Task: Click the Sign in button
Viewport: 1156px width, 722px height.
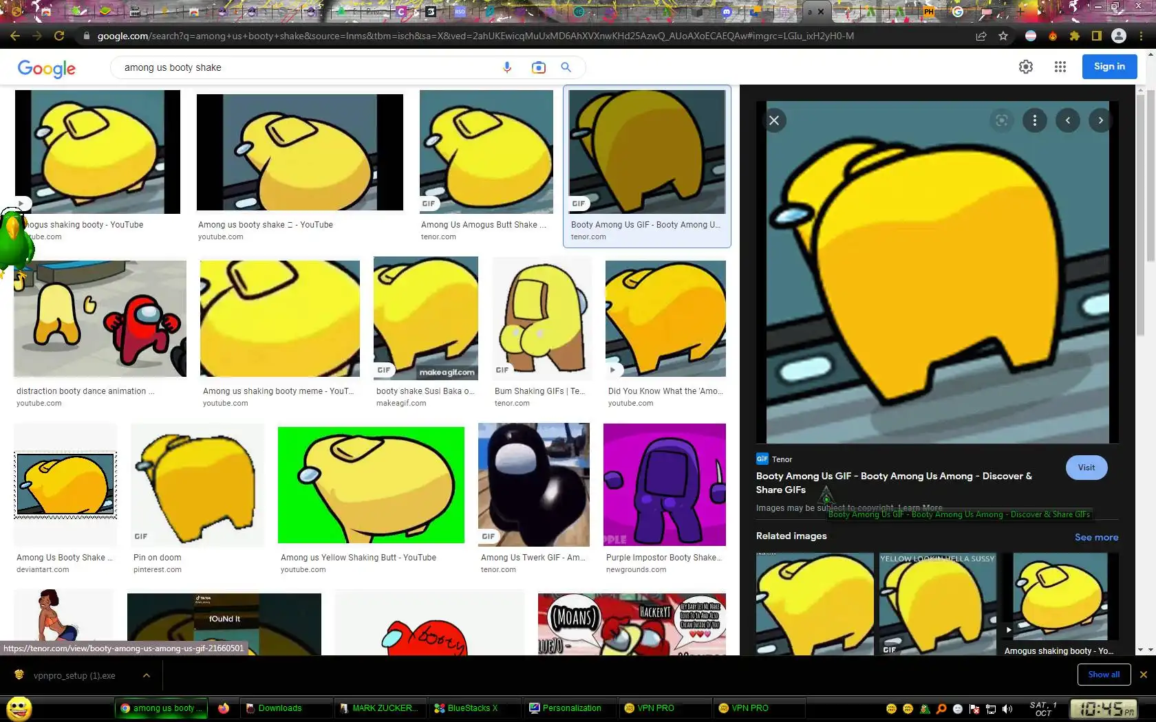Action: [x=1109, y=67]
